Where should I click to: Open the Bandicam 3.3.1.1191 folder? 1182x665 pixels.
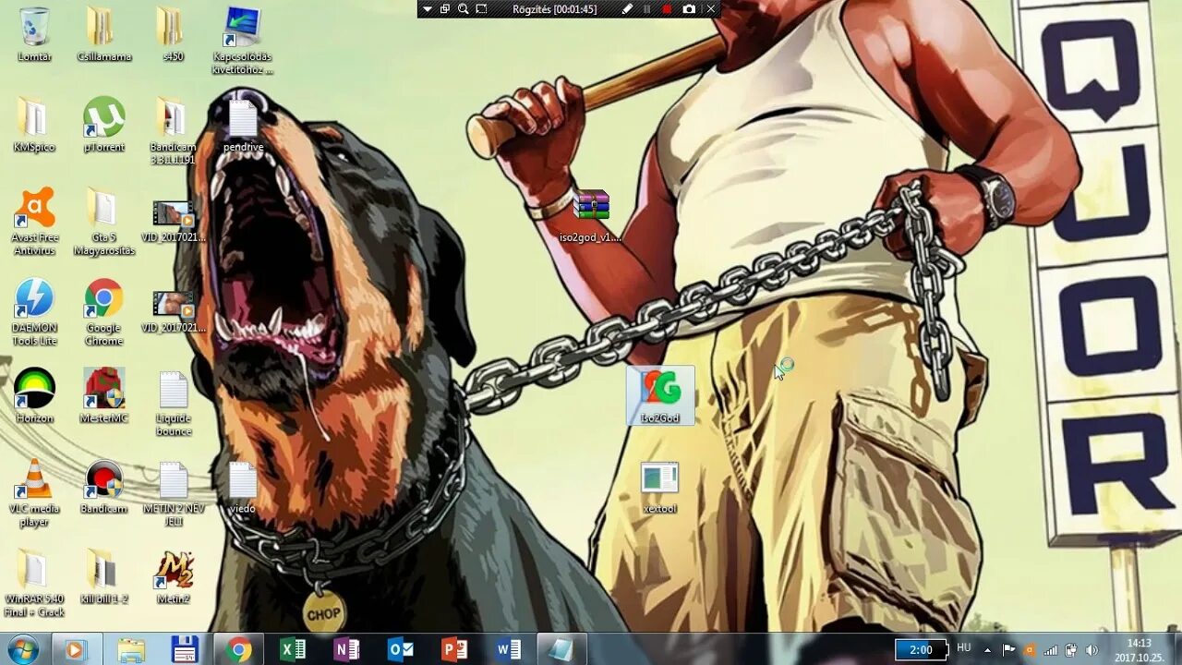(x=173, y=131)
